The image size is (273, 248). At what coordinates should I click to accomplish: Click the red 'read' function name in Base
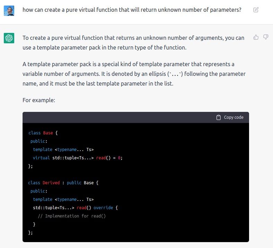pos(101,158)
